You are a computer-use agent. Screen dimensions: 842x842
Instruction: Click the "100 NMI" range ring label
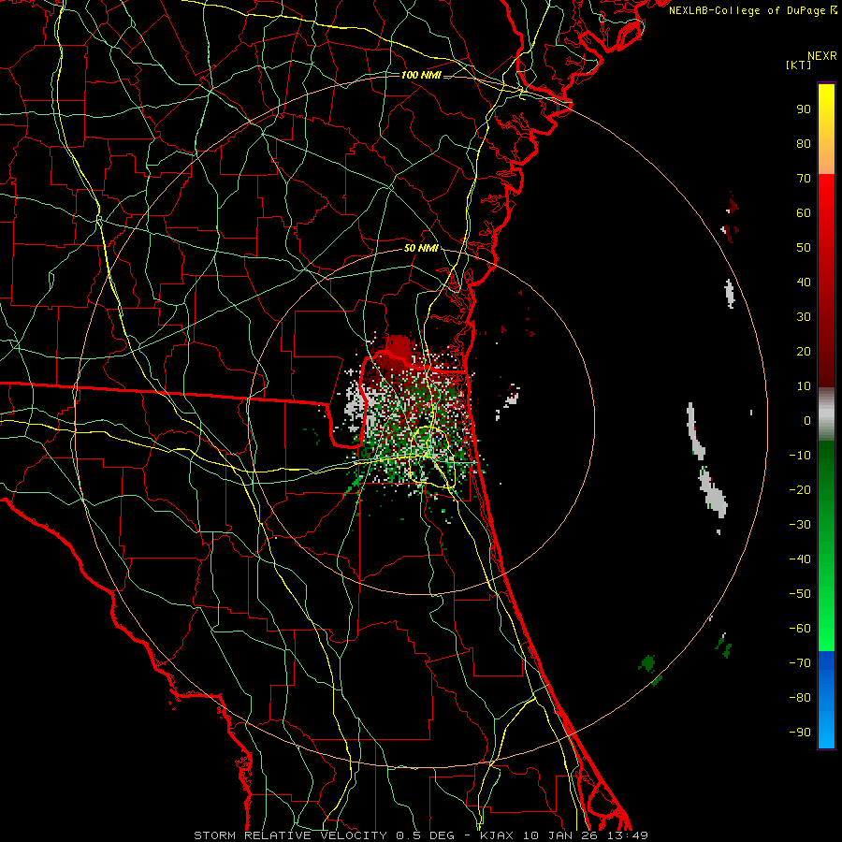(x=421, y=75)
